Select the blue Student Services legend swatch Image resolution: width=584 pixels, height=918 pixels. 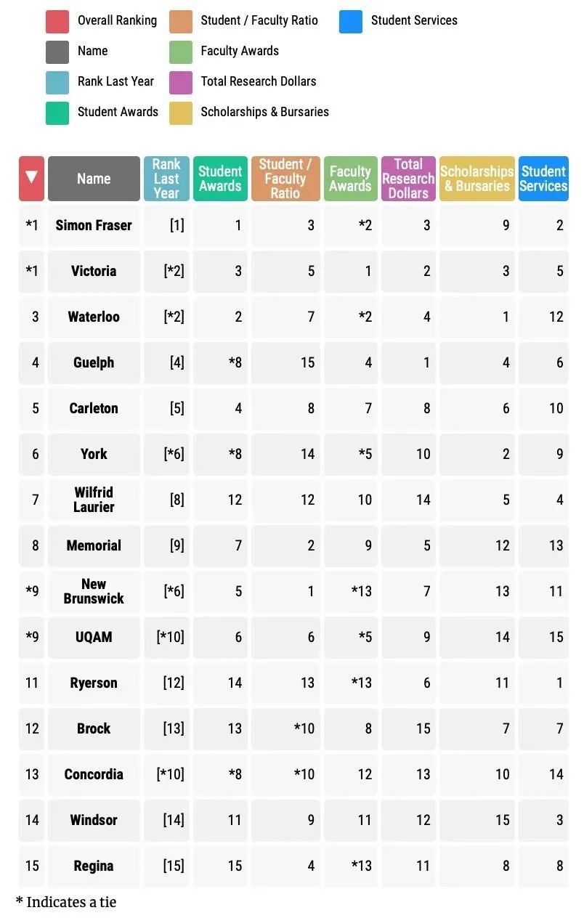coord(351,22)
